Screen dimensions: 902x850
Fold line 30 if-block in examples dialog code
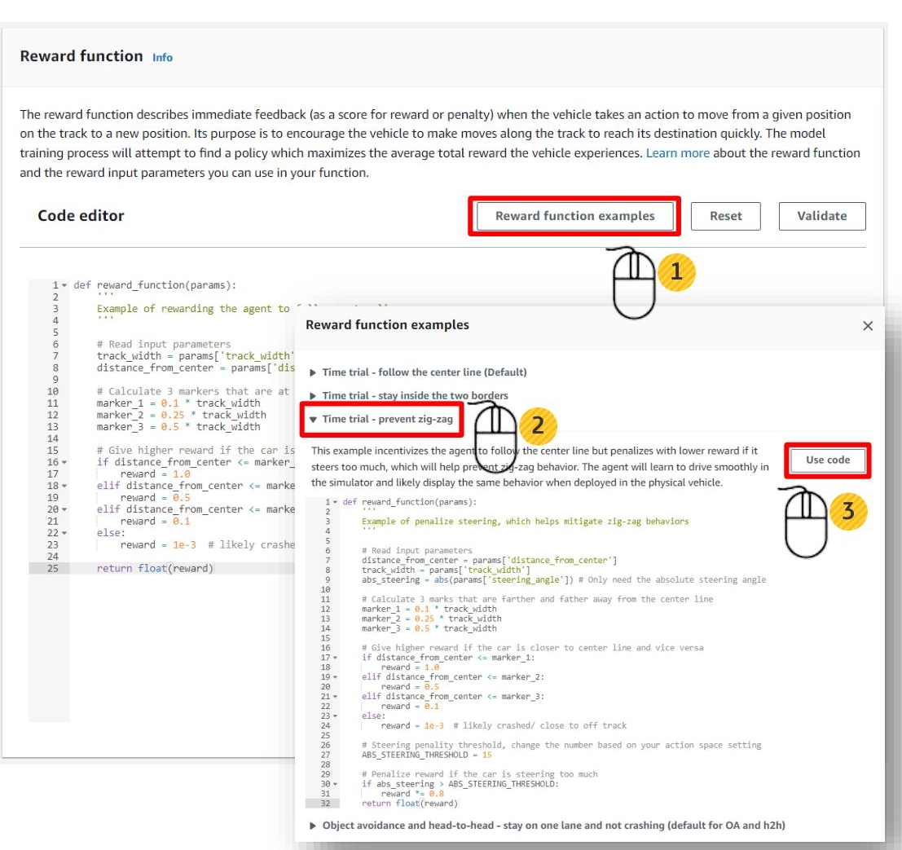[335, 785]
